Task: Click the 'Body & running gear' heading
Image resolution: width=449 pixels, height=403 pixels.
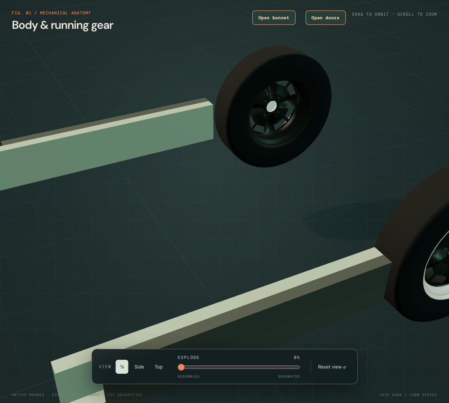Action: [63, 25]
